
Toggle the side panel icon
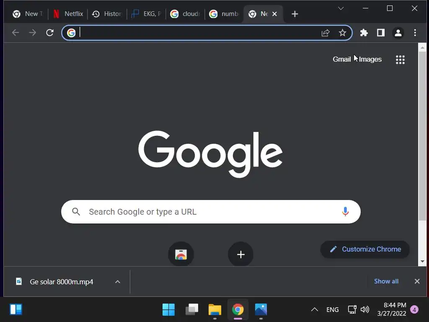tap(381, 33)
